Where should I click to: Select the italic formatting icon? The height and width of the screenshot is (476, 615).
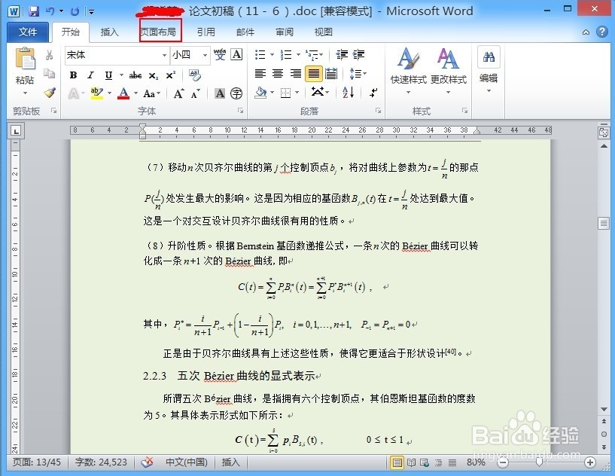point(90,74)
